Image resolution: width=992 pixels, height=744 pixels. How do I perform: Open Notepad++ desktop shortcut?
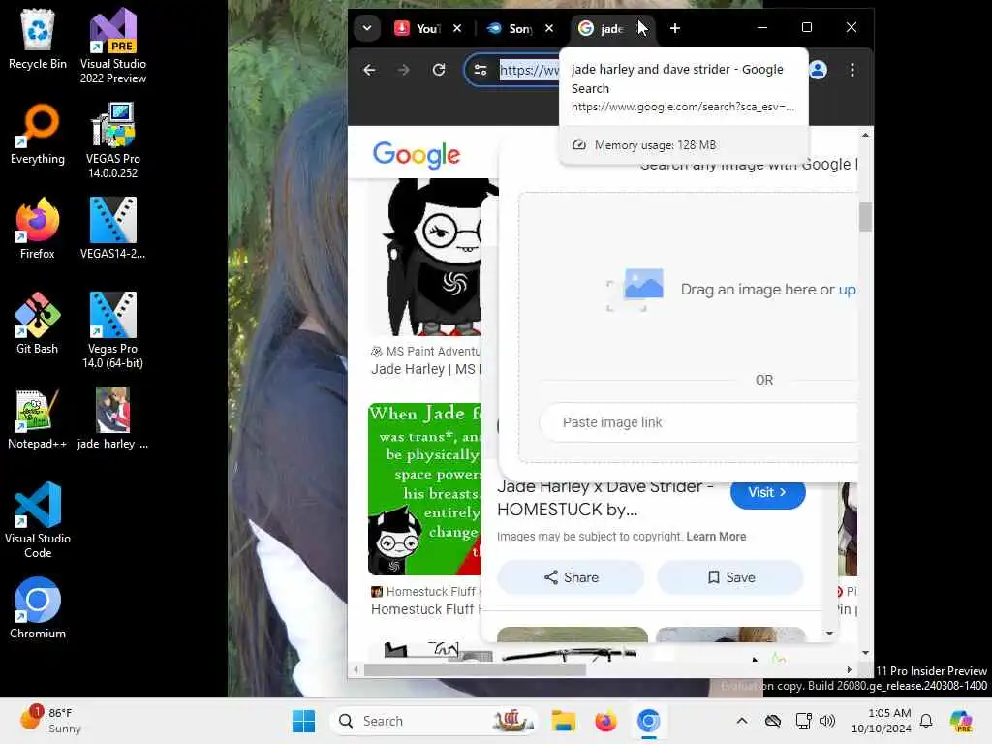(38, 418)
